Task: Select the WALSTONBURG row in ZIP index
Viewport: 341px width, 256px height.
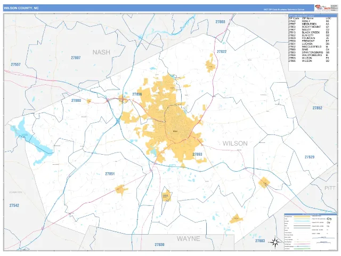Action: click(309, 55)
